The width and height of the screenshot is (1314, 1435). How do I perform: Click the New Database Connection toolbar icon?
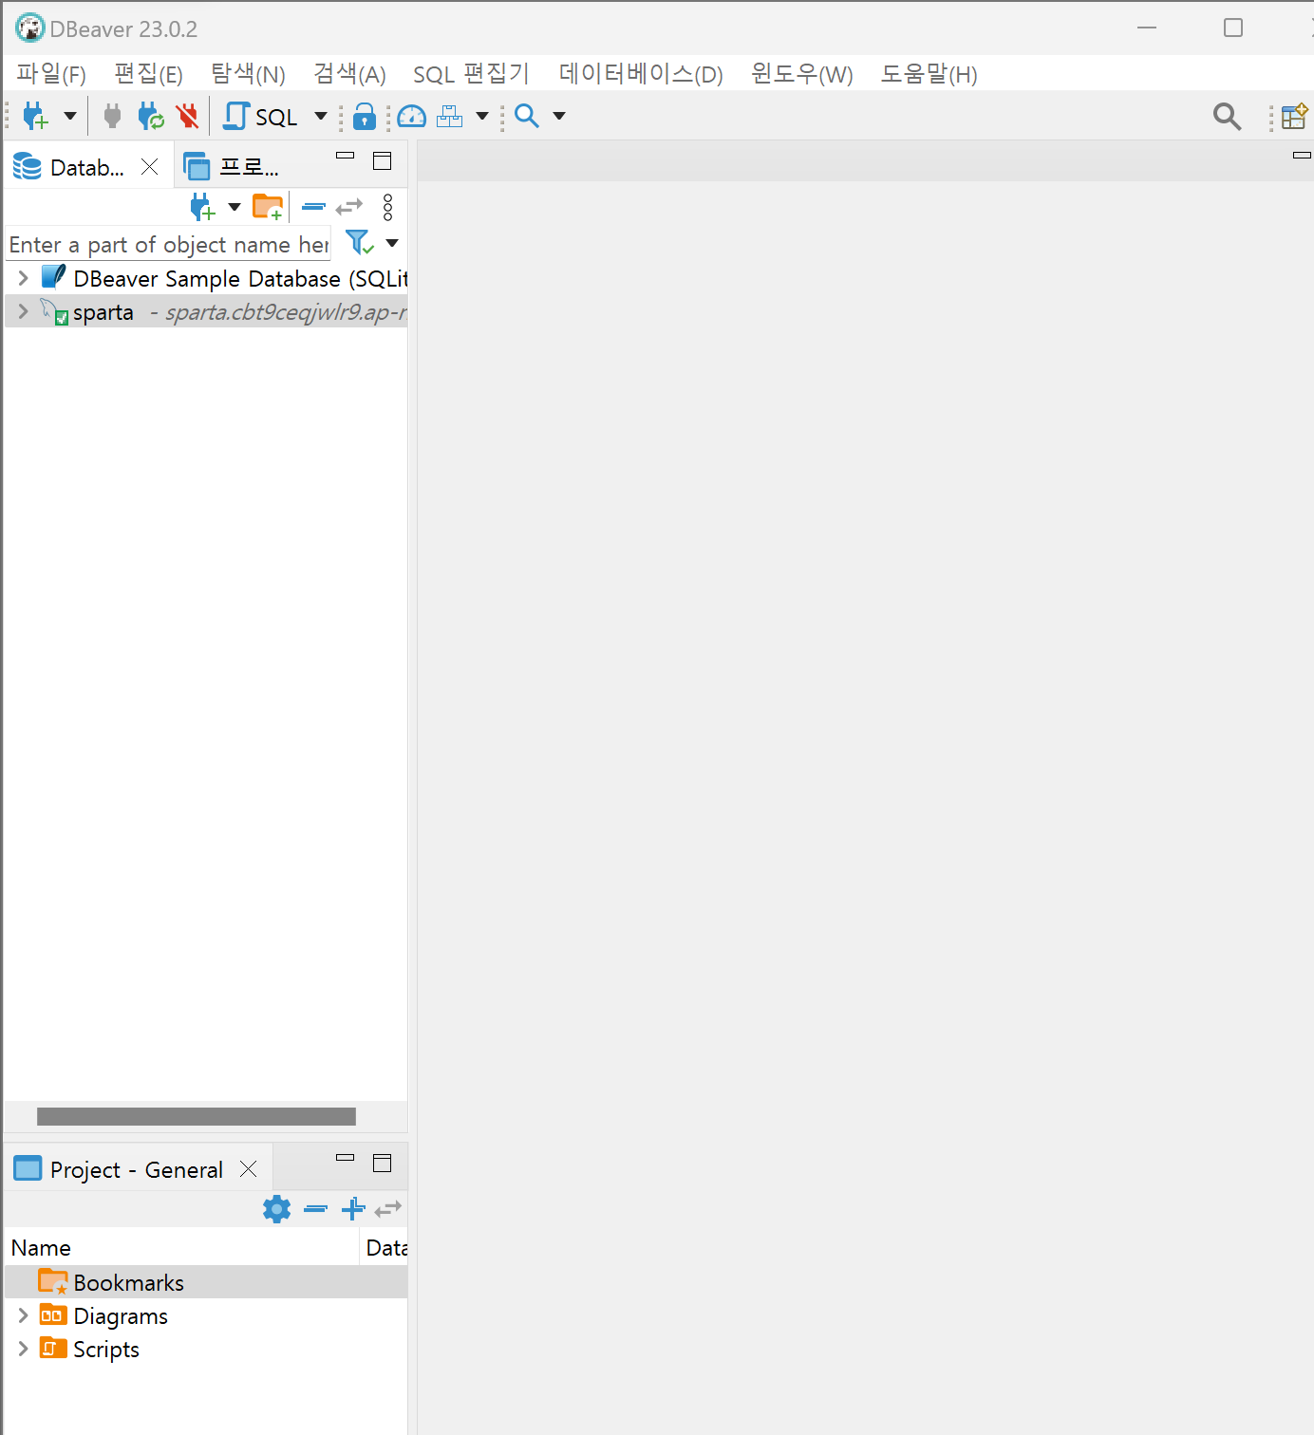[x=35, y=116]
